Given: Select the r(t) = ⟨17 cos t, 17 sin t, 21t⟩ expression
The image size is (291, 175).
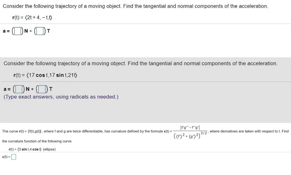Looking at the screenshot, I should [45, 75].
